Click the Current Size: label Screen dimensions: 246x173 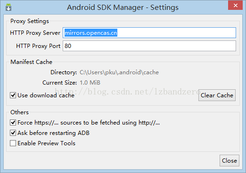60,83
